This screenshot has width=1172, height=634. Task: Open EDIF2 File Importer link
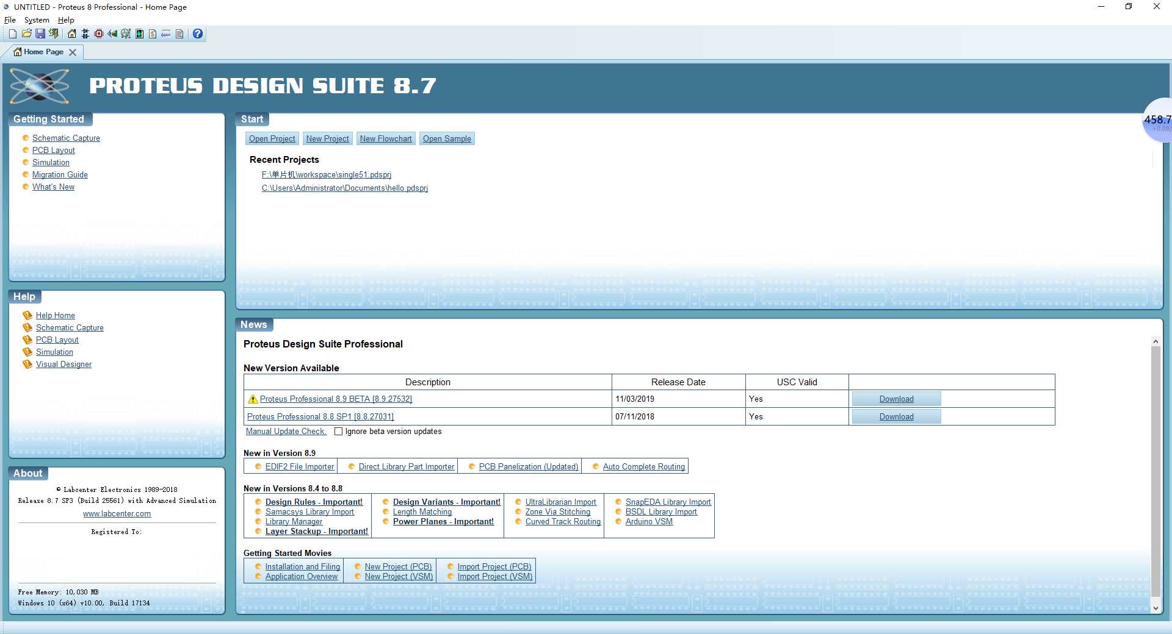(300, 467)
